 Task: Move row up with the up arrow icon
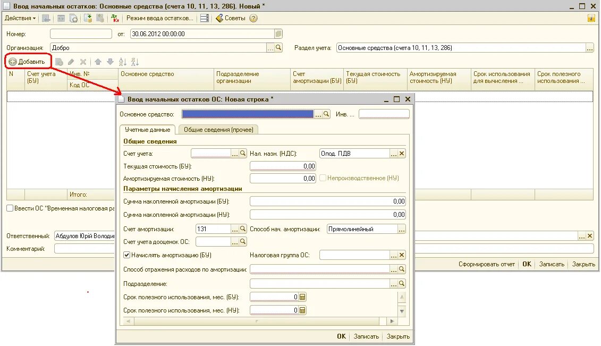tap(98, 62)
